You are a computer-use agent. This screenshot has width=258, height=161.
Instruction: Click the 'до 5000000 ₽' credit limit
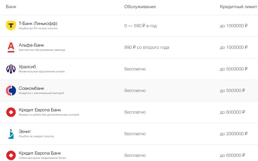[233, 69]
